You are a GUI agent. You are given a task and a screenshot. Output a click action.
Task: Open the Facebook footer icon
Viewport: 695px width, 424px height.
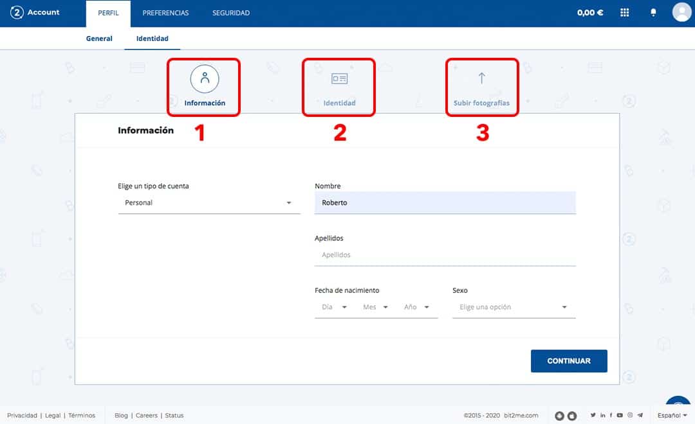pos(611,415)
